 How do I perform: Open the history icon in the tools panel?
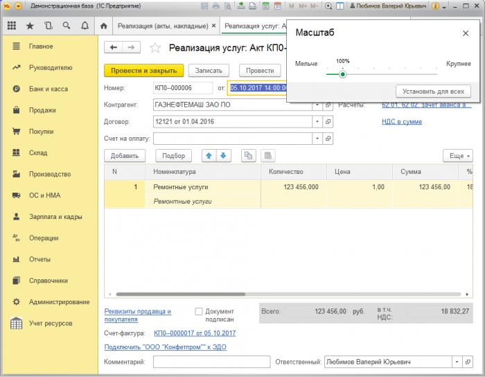[x=48, y=26]
